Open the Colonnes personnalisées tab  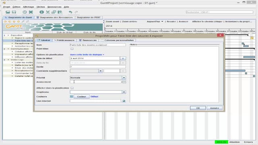click(x=117, y=40)
